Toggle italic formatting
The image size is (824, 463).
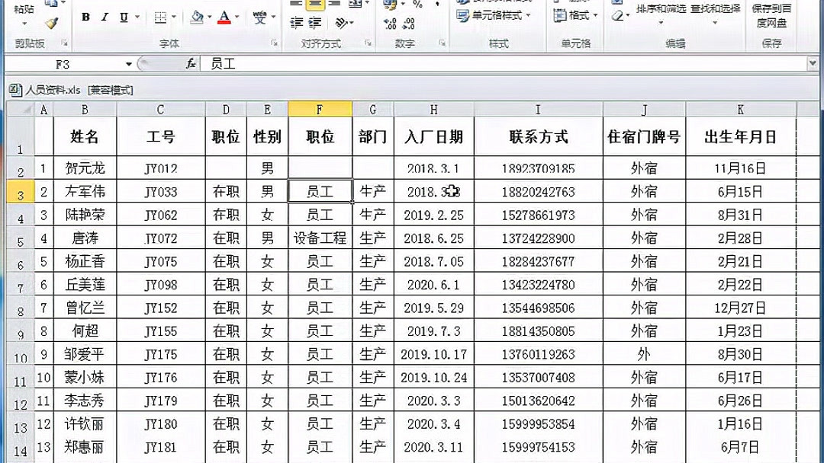pyautogui.click(x=104, y=17)
